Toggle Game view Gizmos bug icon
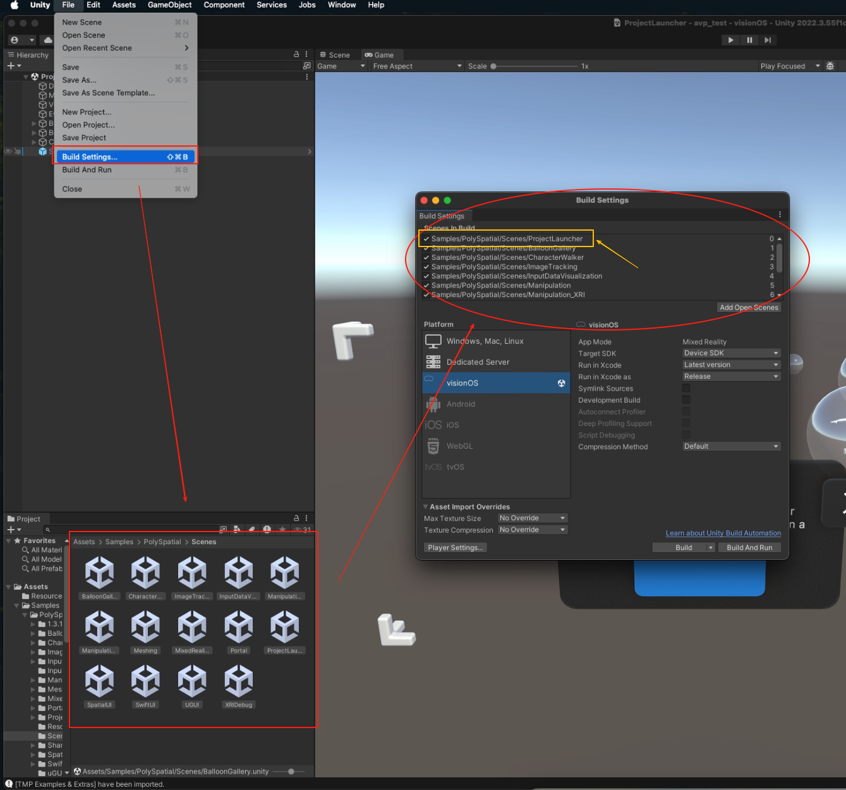Image resolution: width=846 pixels, height=790 pixels. coord(830,66)
